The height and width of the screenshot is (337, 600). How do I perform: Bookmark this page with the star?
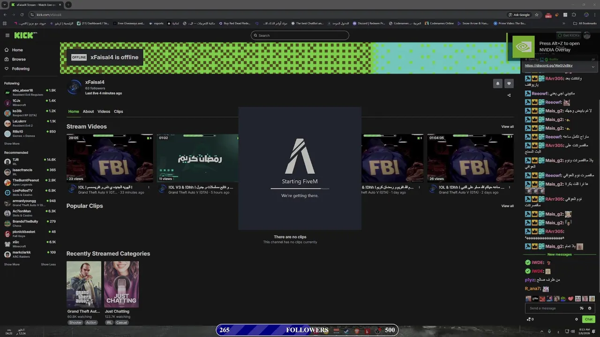[537, 15]
